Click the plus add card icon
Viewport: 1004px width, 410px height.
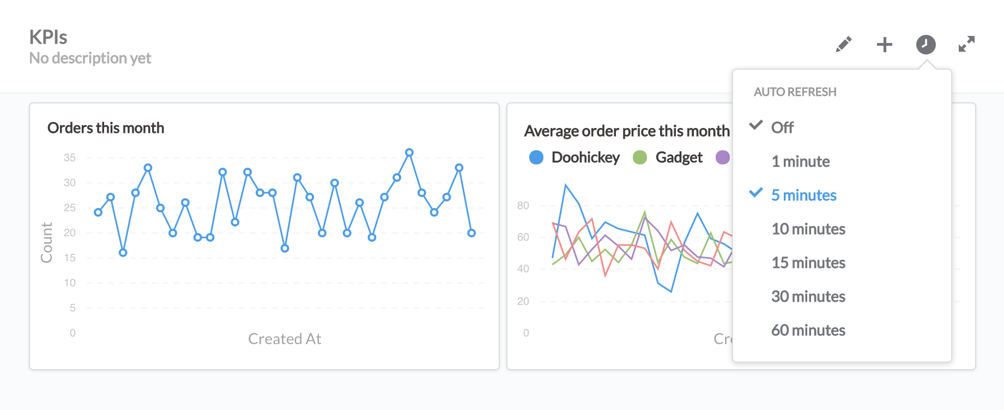point(884,45)
